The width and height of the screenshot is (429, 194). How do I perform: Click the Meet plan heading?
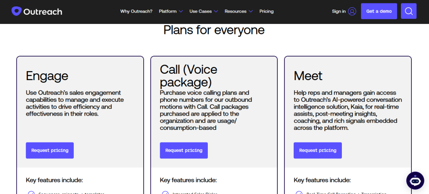point(308,76)
